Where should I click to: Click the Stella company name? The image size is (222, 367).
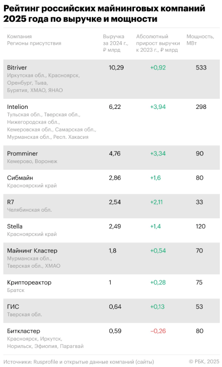15,226
